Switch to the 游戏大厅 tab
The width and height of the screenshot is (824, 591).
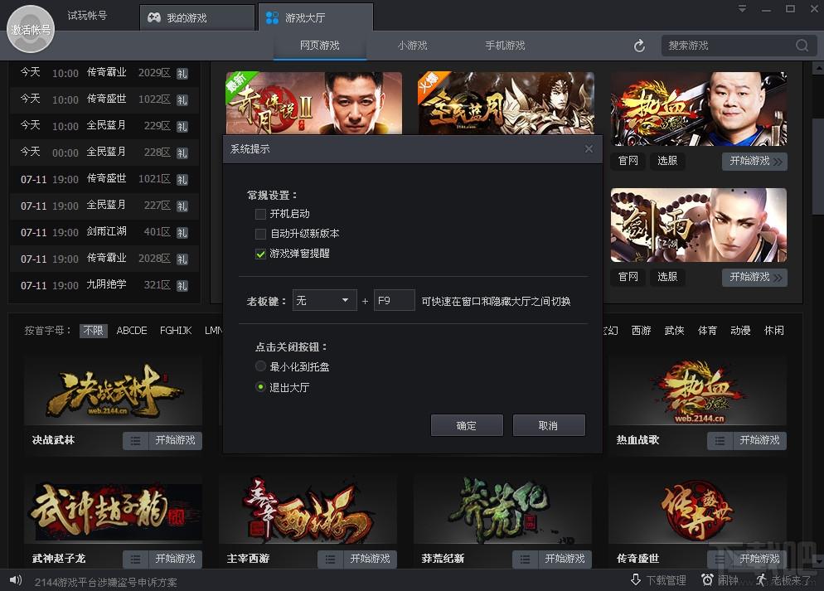316,18
